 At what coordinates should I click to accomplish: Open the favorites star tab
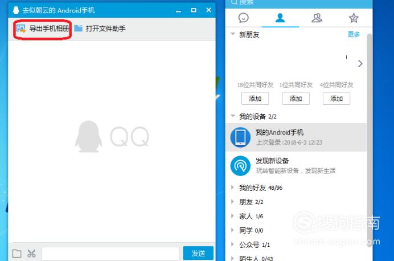click(x=354, y=18)
